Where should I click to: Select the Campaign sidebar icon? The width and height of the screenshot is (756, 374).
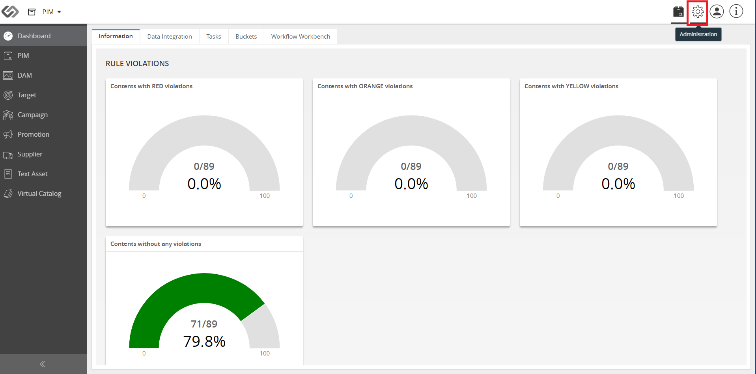[x=8, y=115]
